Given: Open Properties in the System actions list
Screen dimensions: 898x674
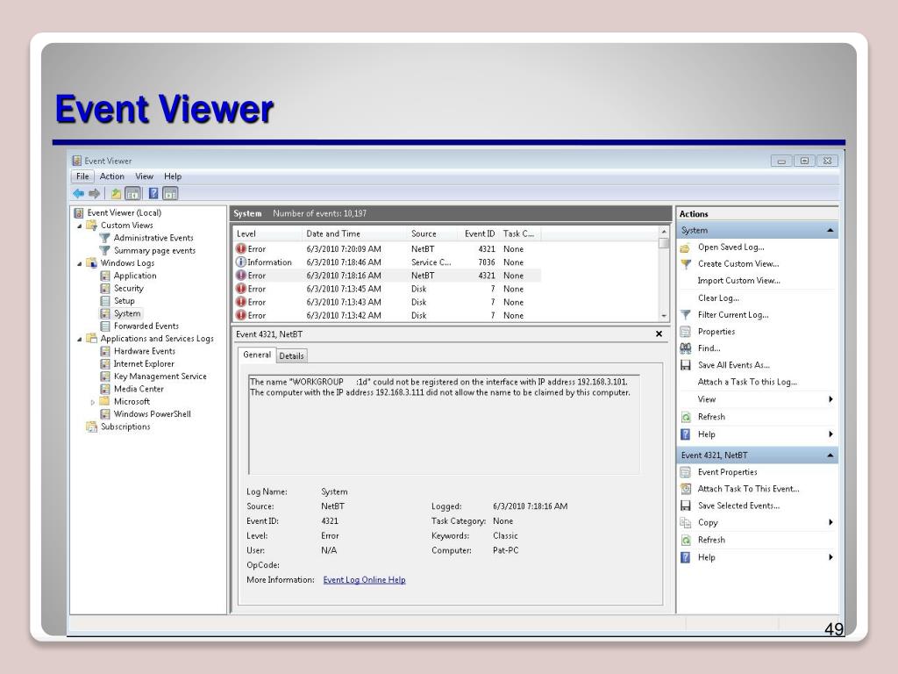Looking at the screenshot, I should coord(716,331).
